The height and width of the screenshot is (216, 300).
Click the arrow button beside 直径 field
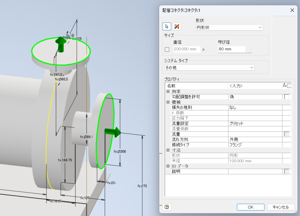coord(204,49)
